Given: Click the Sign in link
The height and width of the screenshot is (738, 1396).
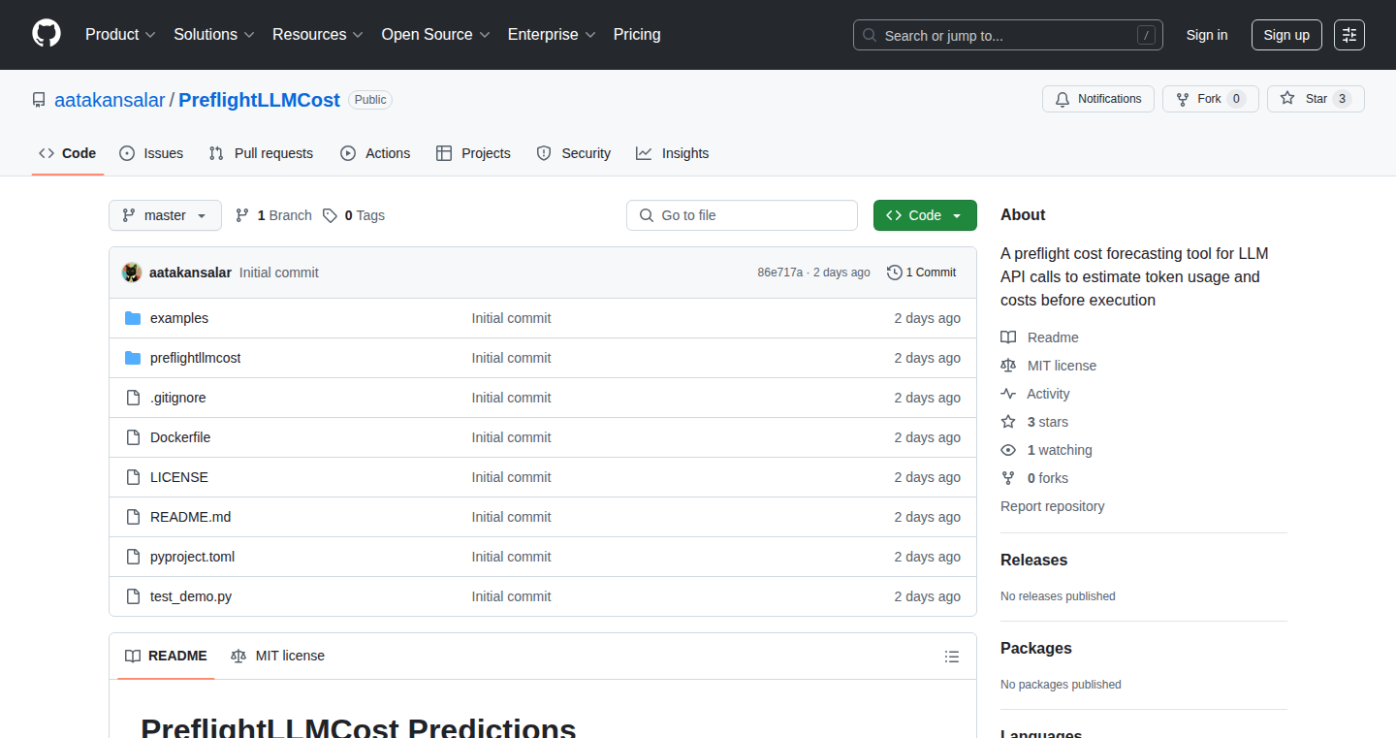Looking at the screenshot, I should (1207, 35).
